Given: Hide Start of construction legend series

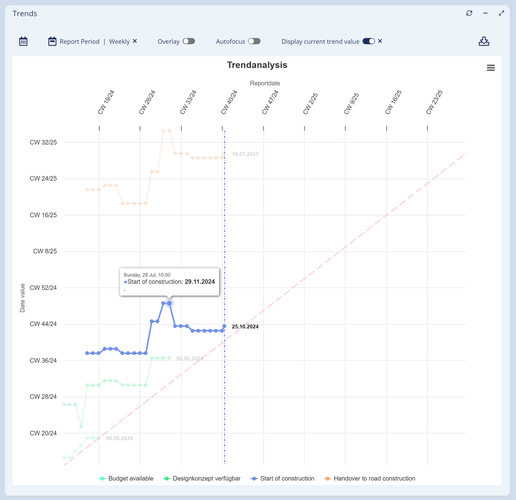Looking at the screenshot, I should 287,478.
